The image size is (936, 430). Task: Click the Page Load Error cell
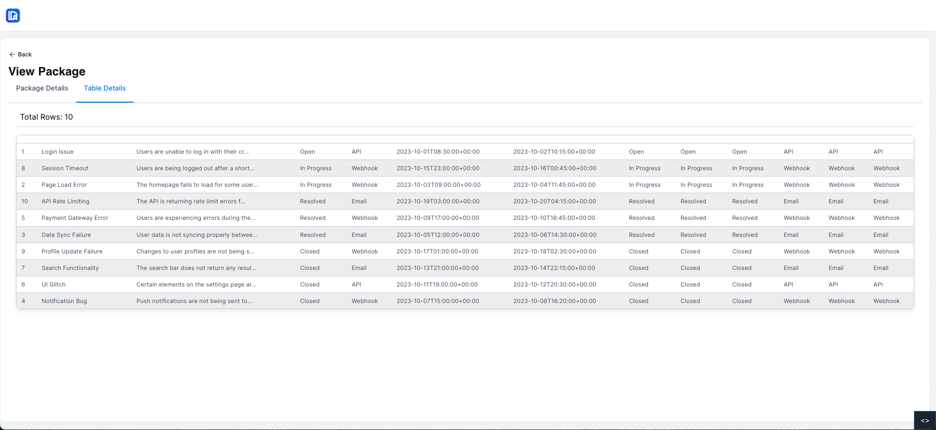(x=64, y=185)
